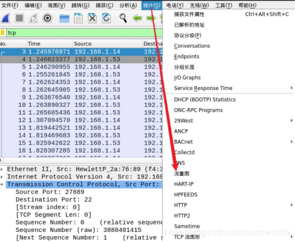Select packet 16 at 1.828307285

click(x=81, y=151)
